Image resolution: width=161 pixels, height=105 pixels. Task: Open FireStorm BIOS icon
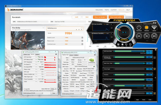click(122, 45)
